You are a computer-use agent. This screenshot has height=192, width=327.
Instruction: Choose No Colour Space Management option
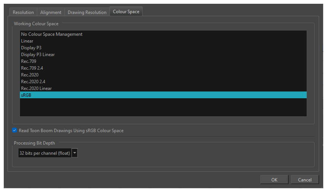click(x=52, y=34)
